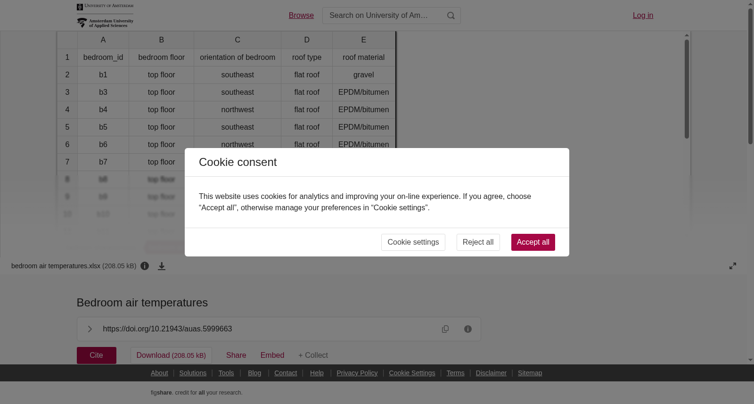Image resolution: width=754 pixels, height=404 pixels.
Task: Click viewer scroll up arrow
Action: [687, 35]
